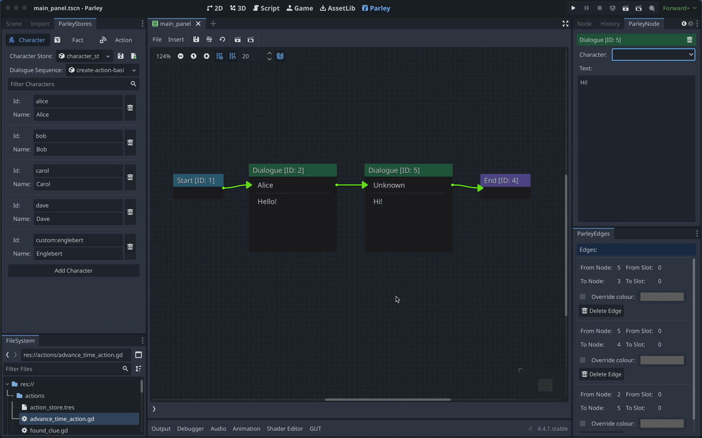Viewport: 702px width, 438px height.
Task: Enable Override colour for edge 5 to 3
Action: 582,297
